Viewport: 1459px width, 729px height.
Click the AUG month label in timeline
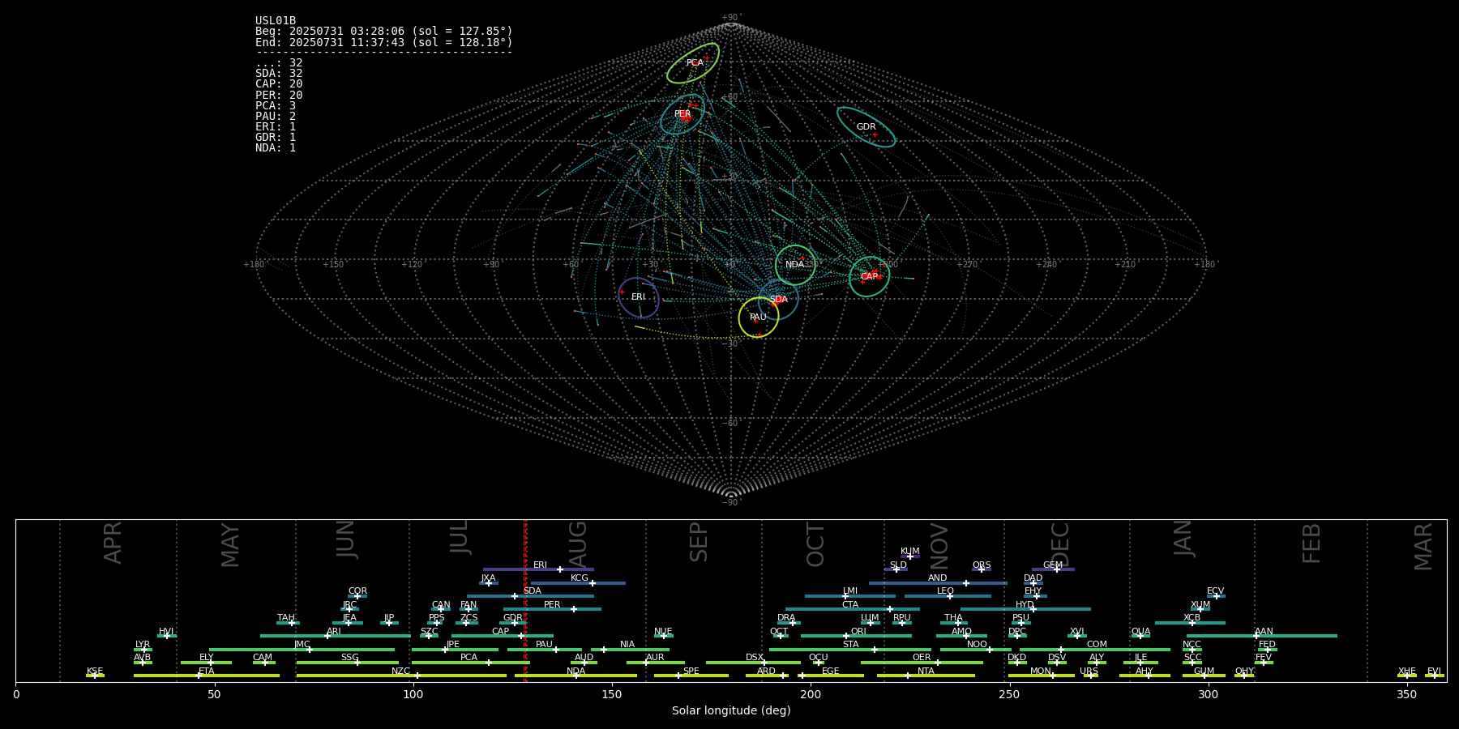[578, 545]
